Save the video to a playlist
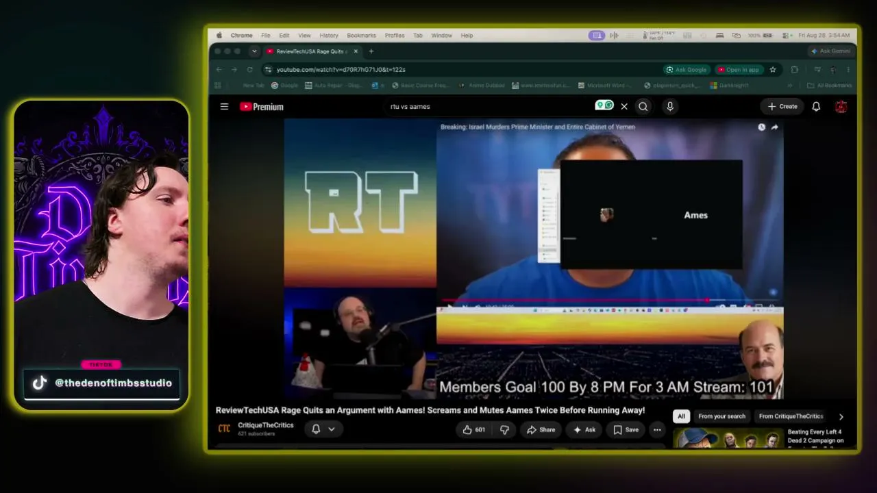Image resolution: width=877 pixels, height=493 pixels. (x=626, y=429)
